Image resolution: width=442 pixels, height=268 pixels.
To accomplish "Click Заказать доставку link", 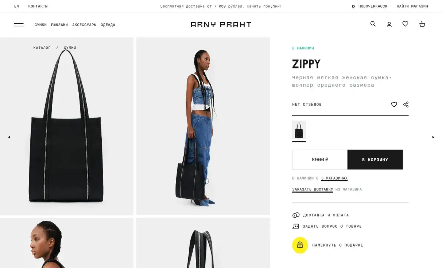I will point(313,189).
